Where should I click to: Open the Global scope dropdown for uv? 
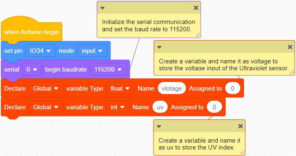[46, 107]
